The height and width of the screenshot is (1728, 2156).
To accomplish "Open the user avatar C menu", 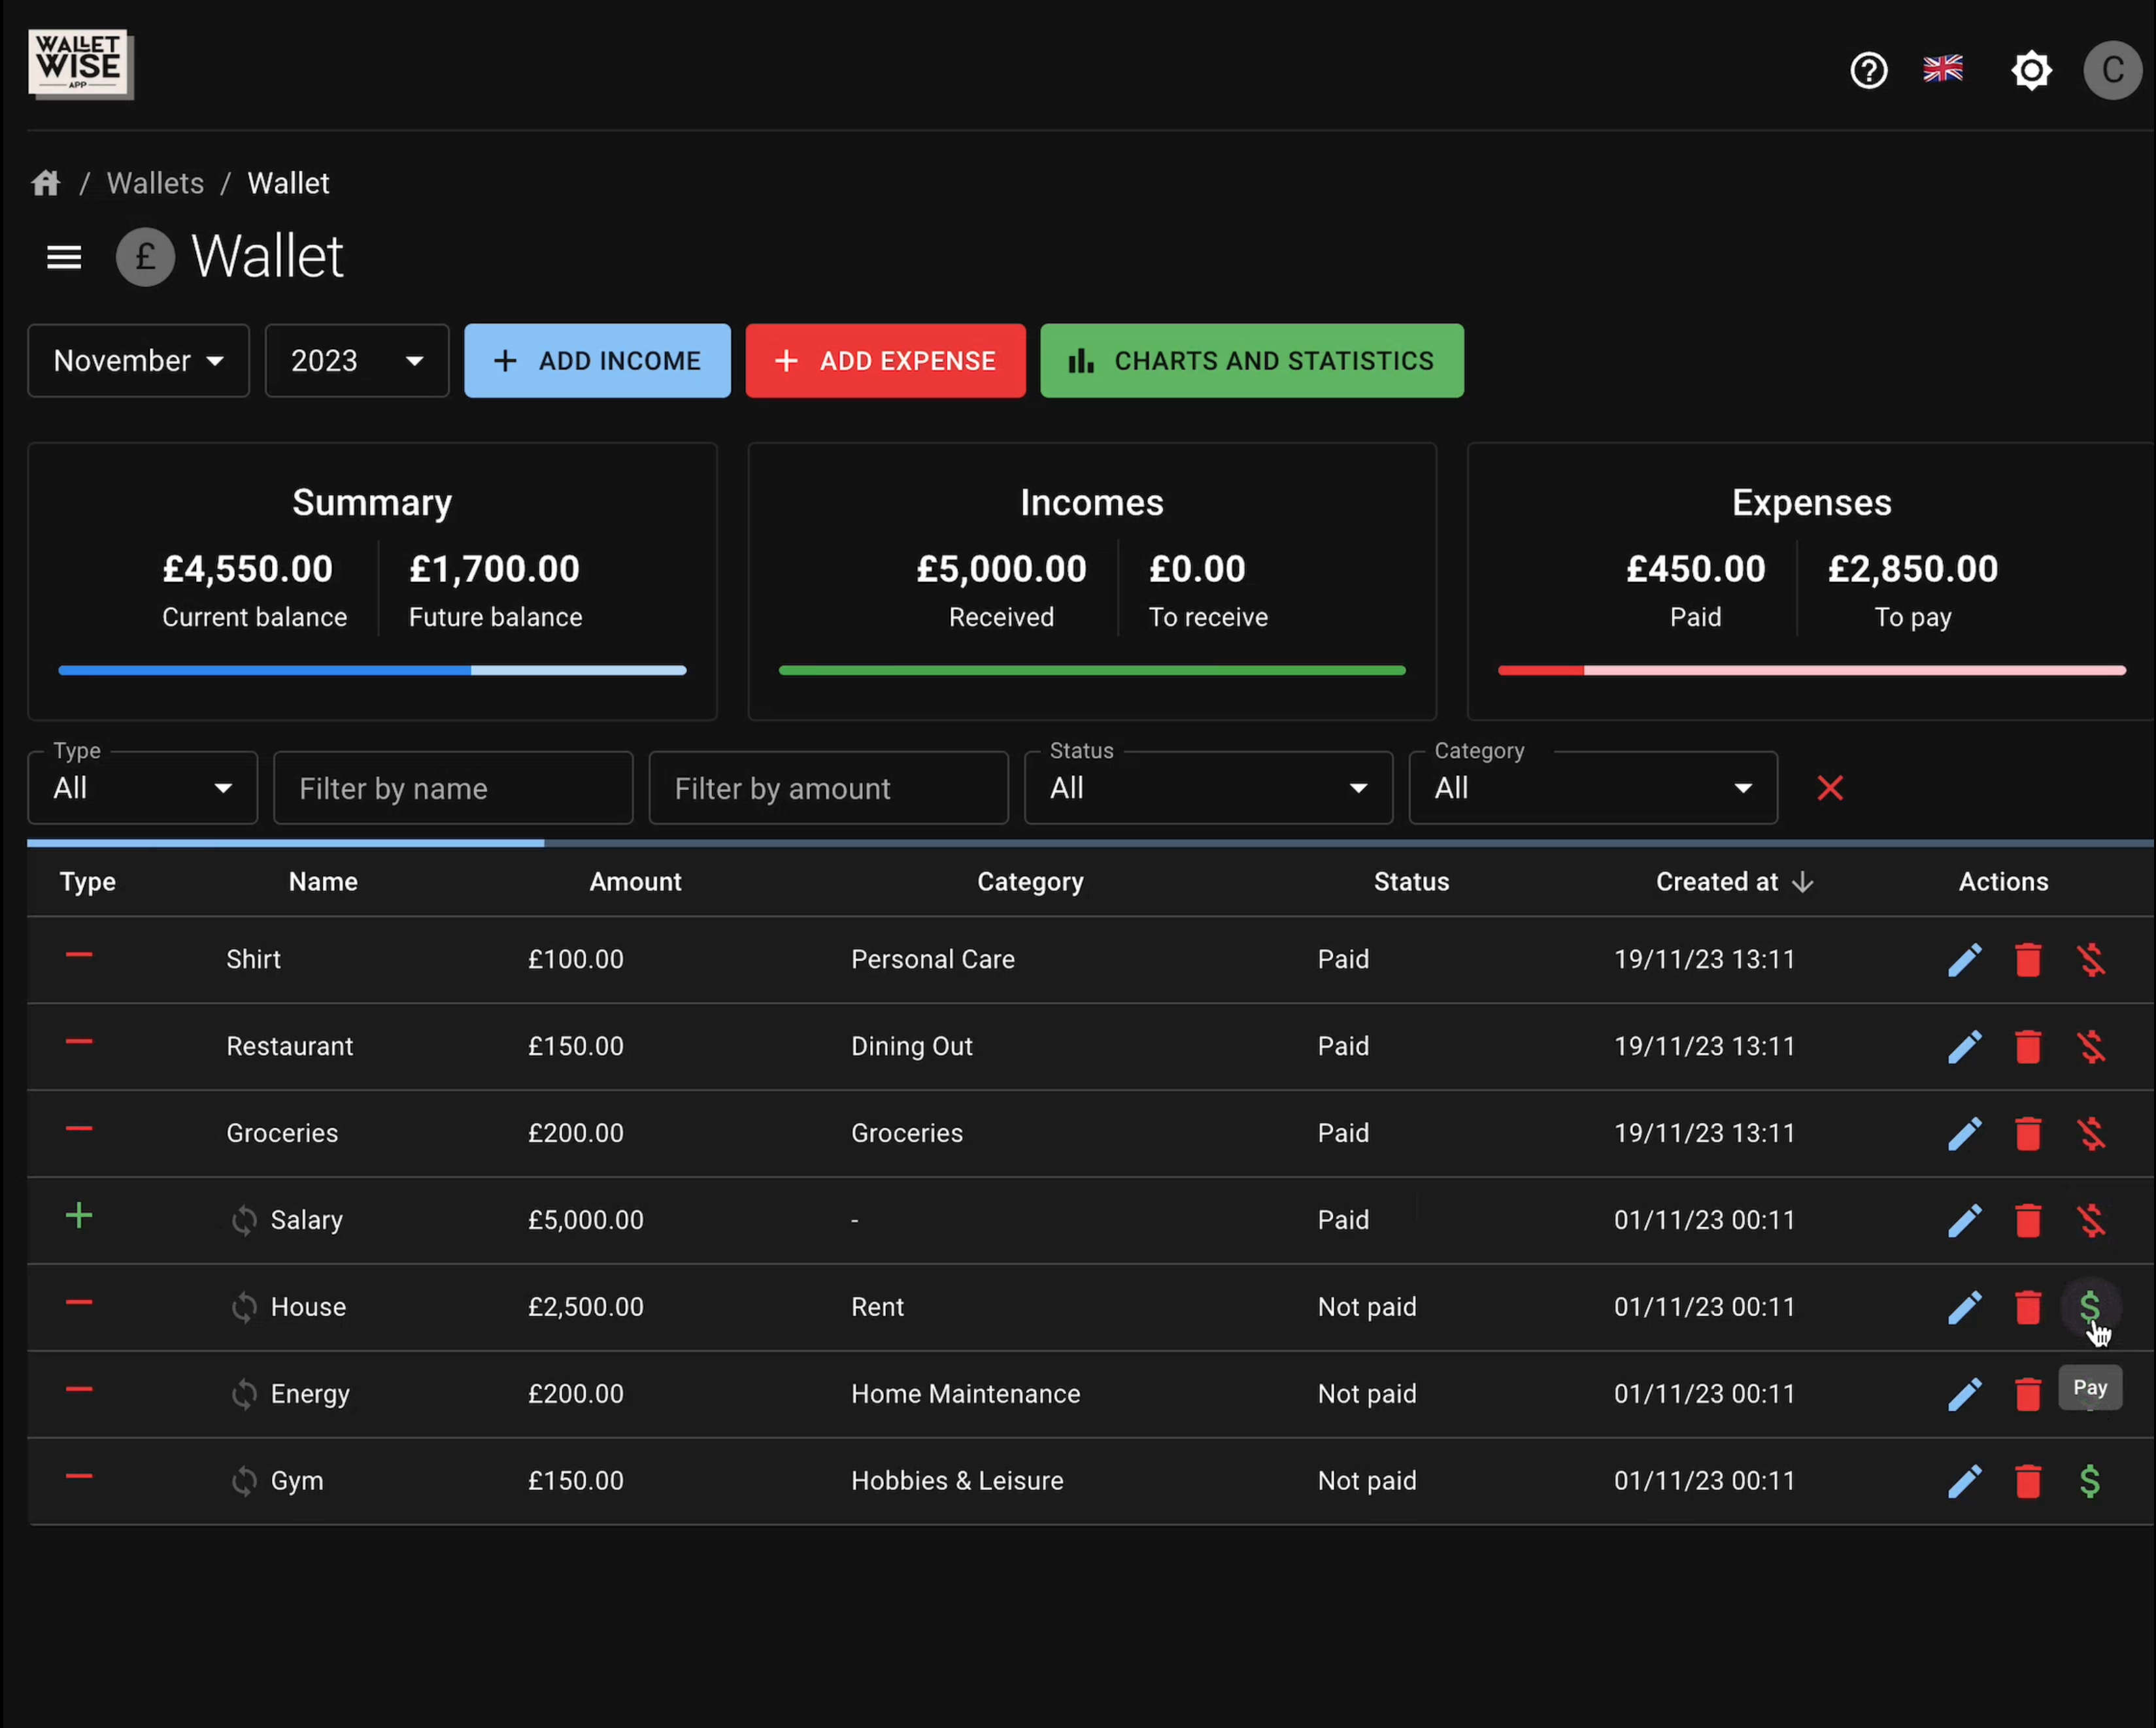I will pos(2112,70).
